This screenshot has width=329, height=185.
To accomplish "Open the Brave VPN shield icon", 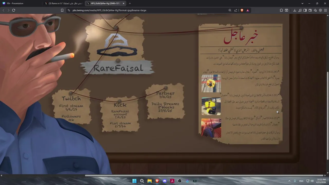I will tap(320, 10).
